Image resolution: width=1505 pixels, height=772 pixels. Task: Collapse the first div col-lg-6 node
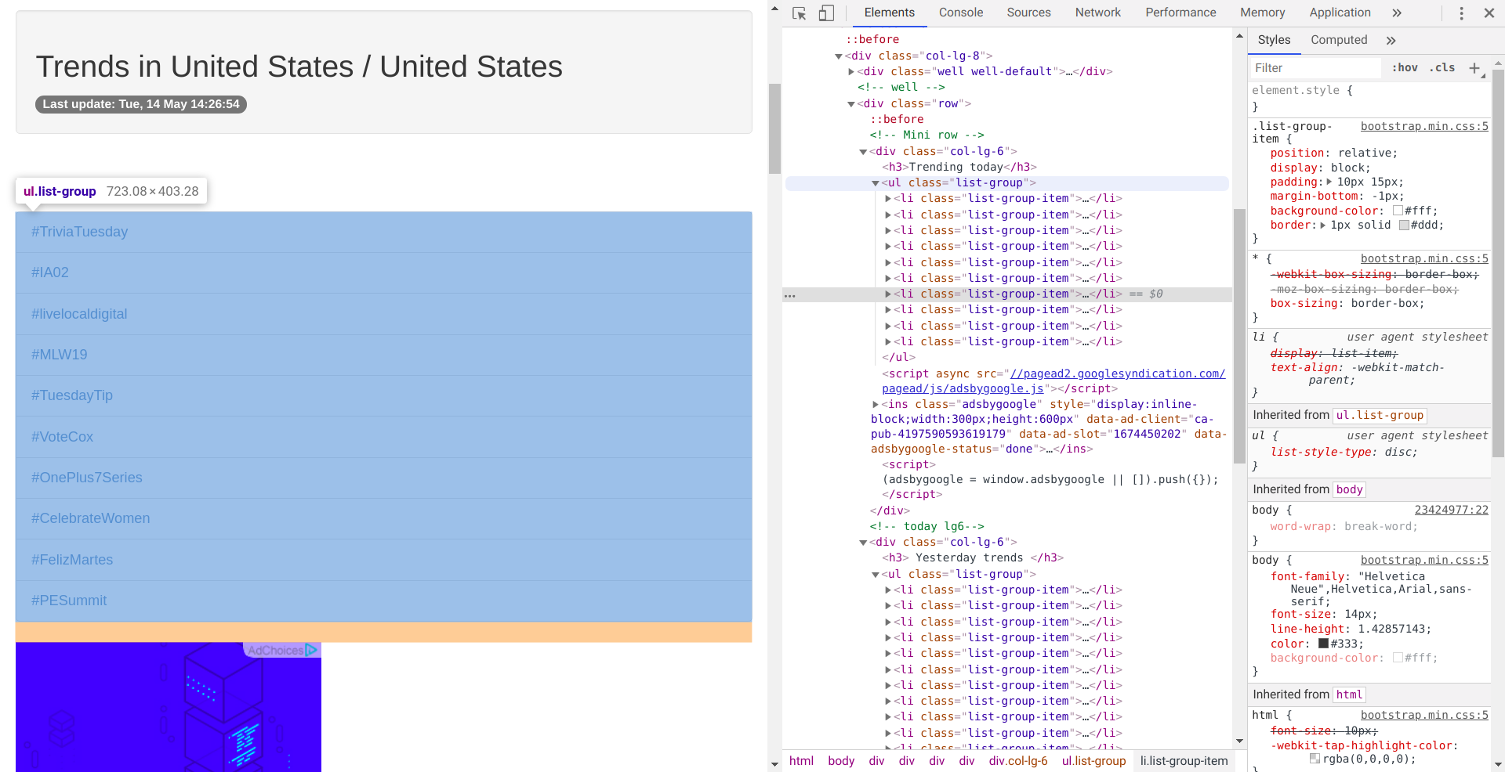863,152
